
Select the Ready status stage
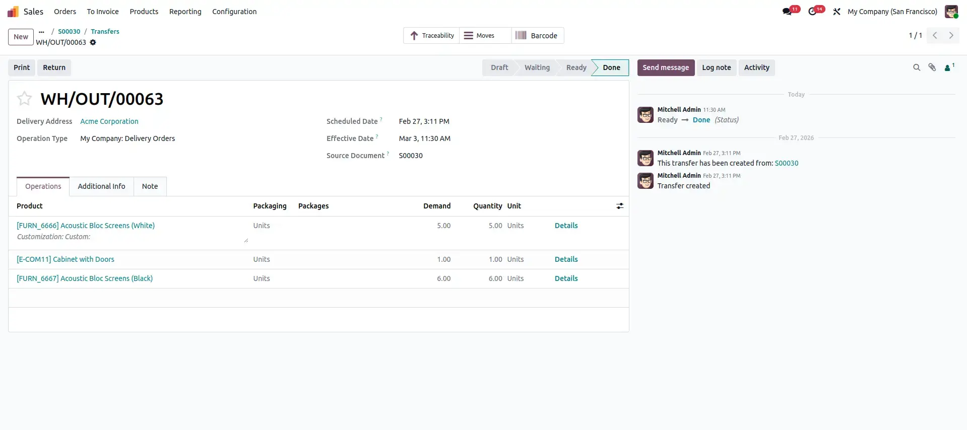tap(576, 67)
